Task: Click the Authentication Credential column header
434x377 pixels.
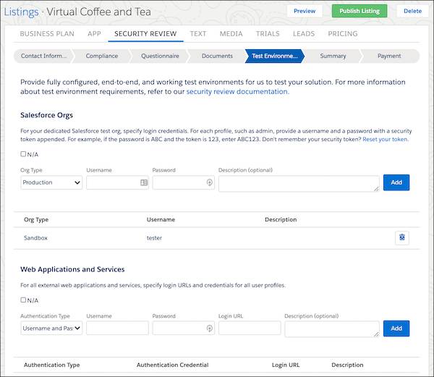Action: coord(172,365)
